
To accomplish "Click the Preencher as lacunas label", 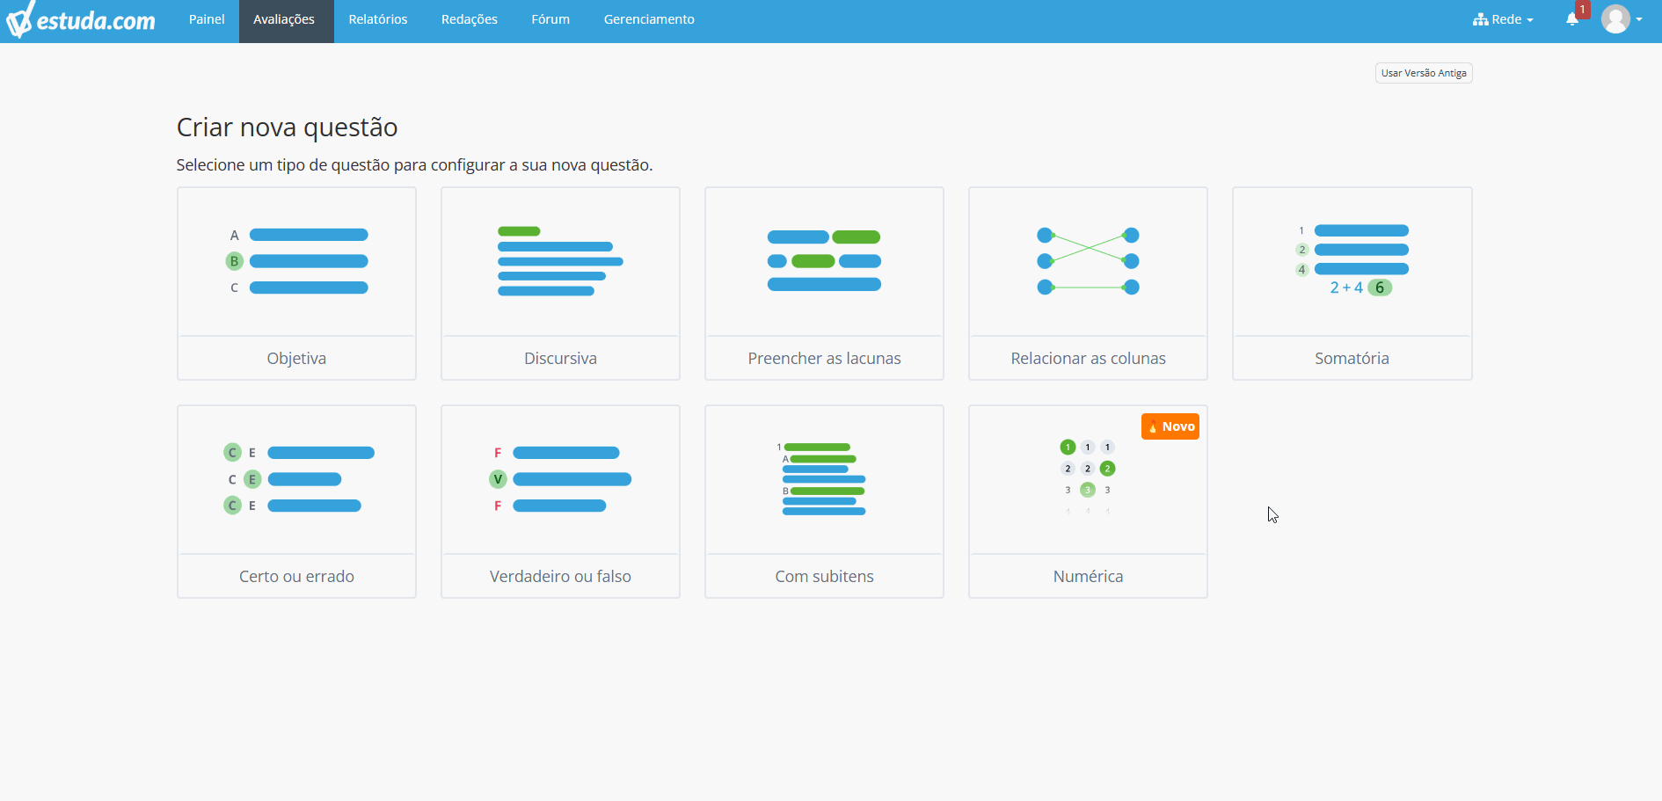I will pos(824,358).
